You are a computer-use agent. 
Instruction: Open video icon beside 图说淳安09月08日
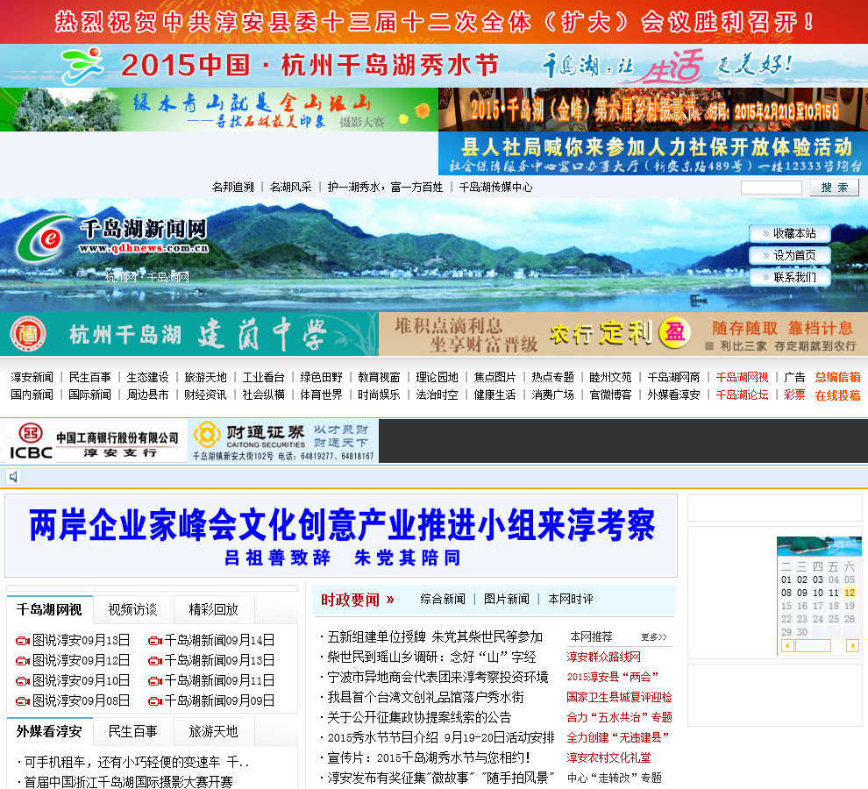coord(23,701)
